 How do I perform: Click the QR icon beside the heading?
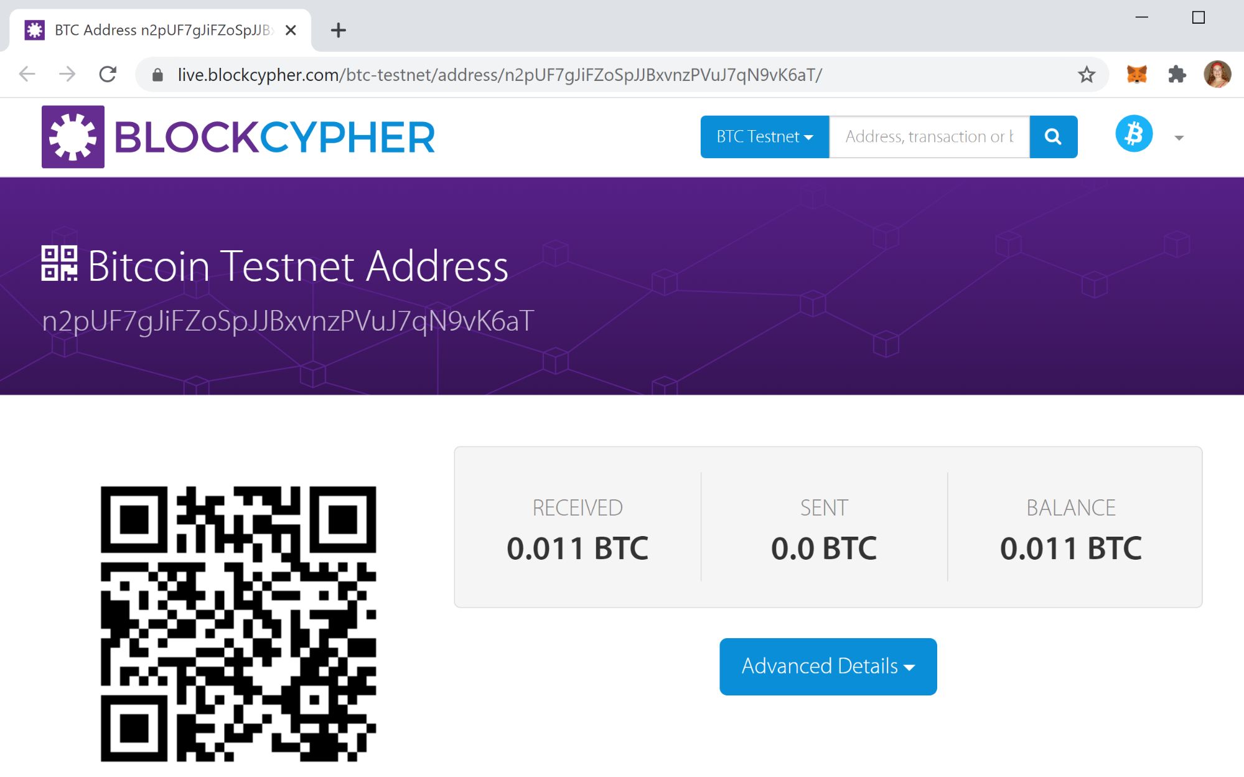[59, 263]
